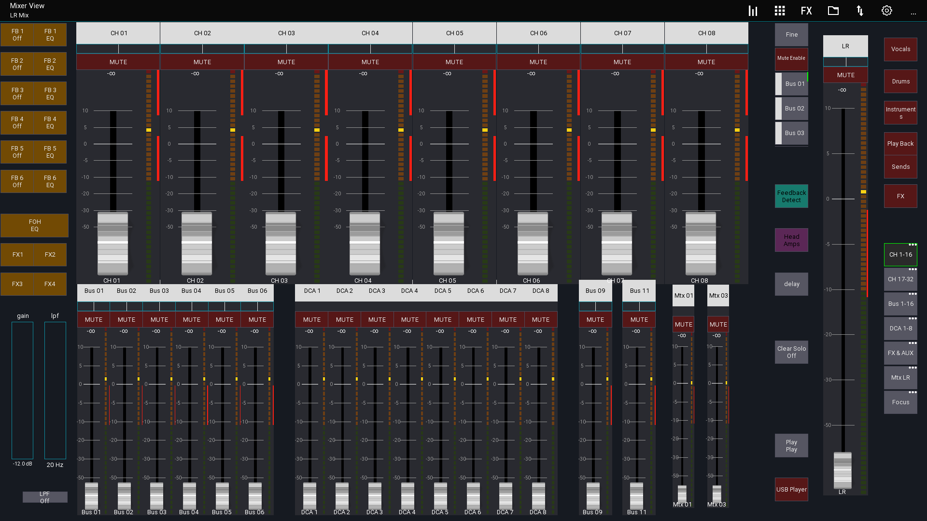
Task: Click the delay button
Action: click(791, 284)
